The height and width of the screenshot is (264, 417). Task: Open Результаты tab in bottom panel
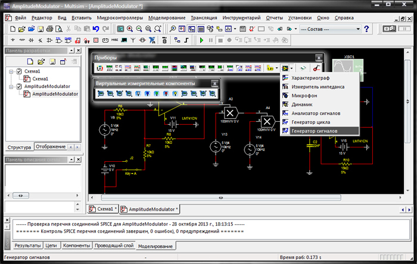(x=27, y=246)
